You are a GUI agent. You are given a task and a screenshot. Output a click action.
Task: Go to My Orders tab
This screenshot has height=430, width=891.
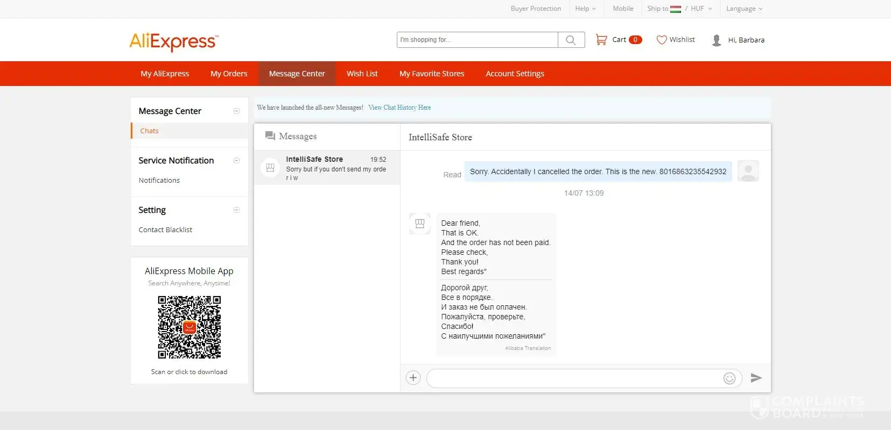click(229, 74)
